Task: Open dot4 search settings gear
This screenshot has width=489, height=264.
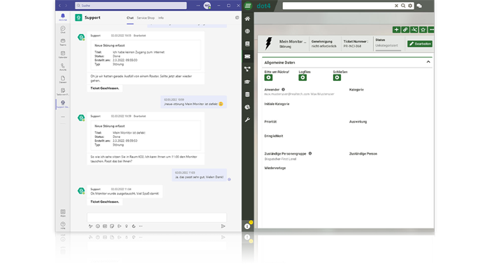Action: coord(410,6)
